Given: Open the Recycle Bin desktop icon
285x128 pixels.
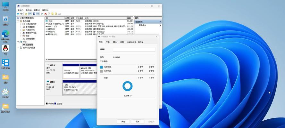Looking at the screenshot, I should (x=6, y=20).
